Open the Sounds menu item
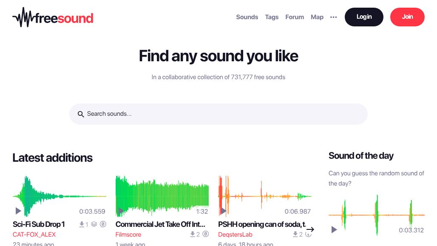This screenshot has height=246, width=437. [x=247, y=17]
